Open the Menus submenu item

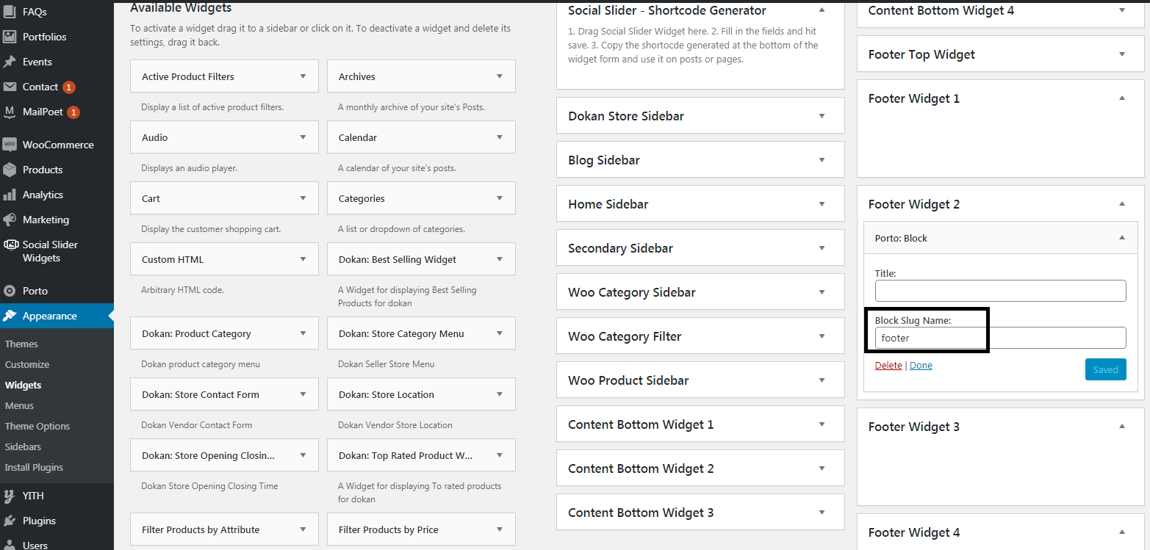point(19,405)
